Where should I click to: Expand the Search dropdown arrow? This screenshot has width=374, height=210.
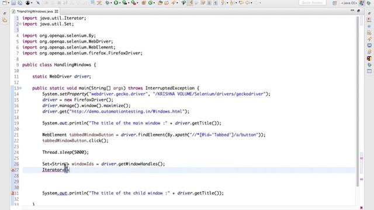(177, 3)
